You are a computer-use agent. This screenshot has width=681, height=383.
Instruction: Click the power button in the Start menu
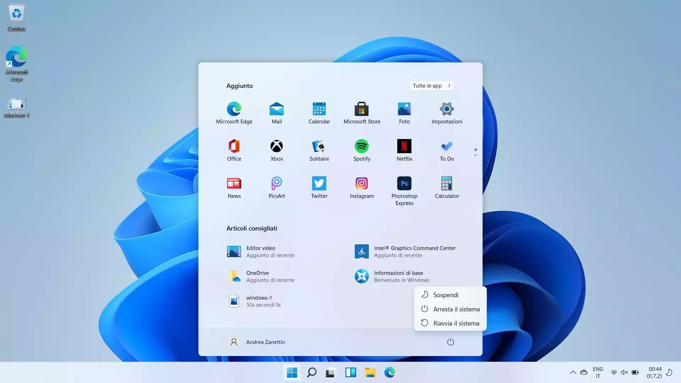tap(450, 342)
